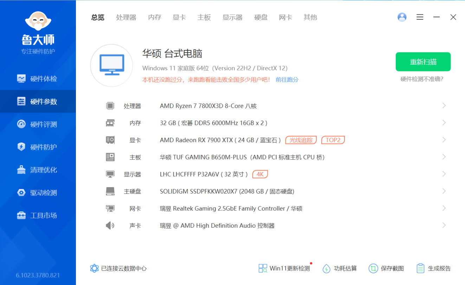Screen dimensions: 465x285
Task: Open the user account avatar icon
Action: 402,17
